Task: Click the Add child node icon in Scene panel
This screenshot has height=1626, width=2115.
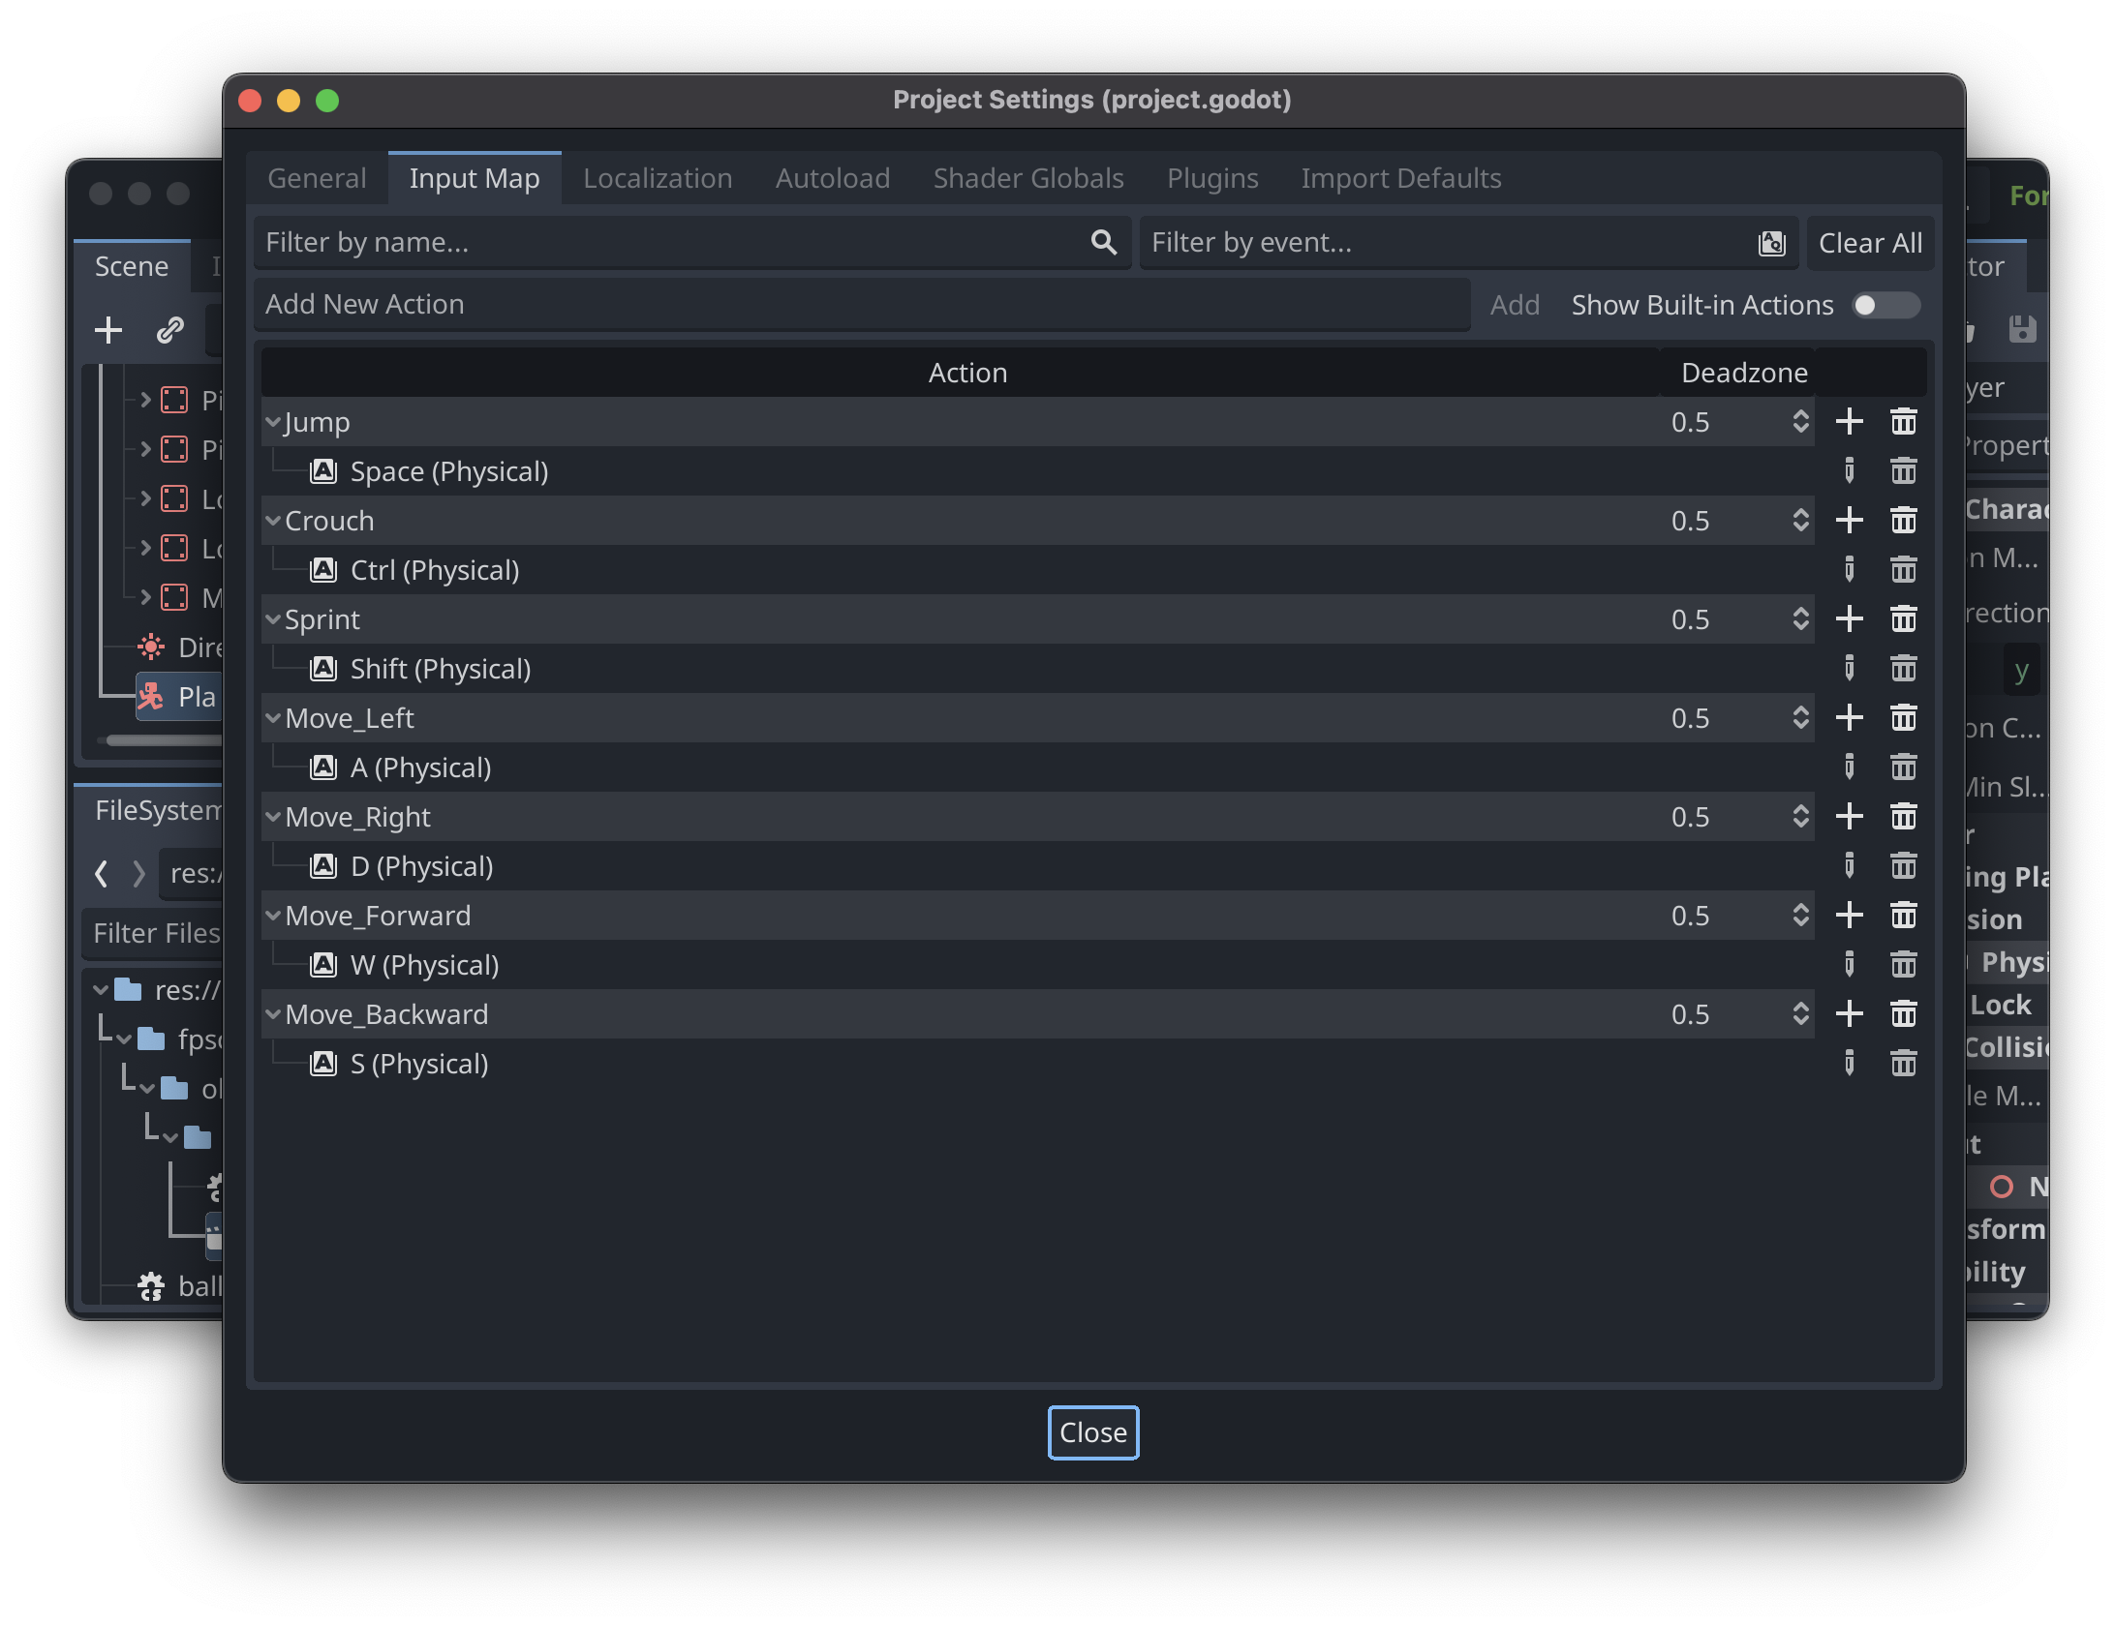Action: 108,330
